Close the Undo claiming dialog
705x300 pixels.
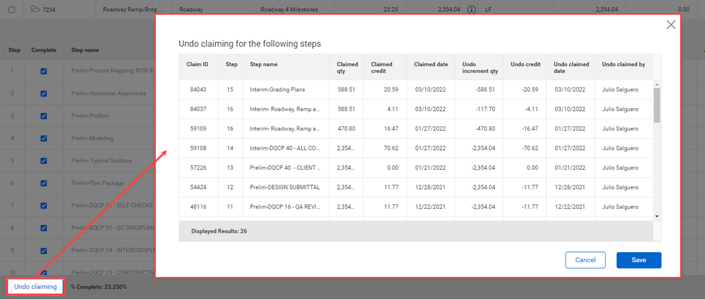pyautogui.click(x=671, y=25)
